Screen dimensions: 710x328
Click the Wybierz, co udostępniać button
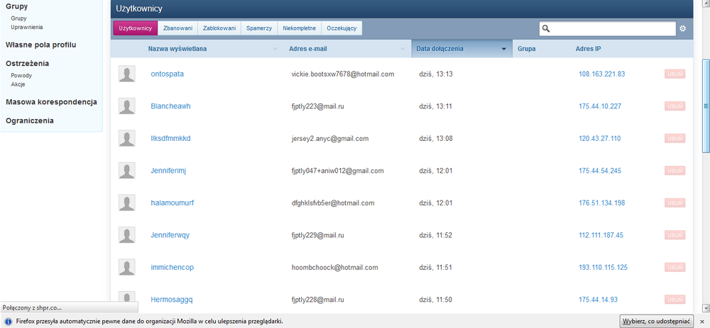point(656,321)
